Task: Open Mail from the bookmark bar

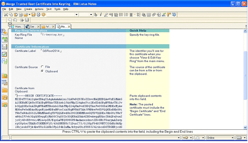Action: pos(4,32)
